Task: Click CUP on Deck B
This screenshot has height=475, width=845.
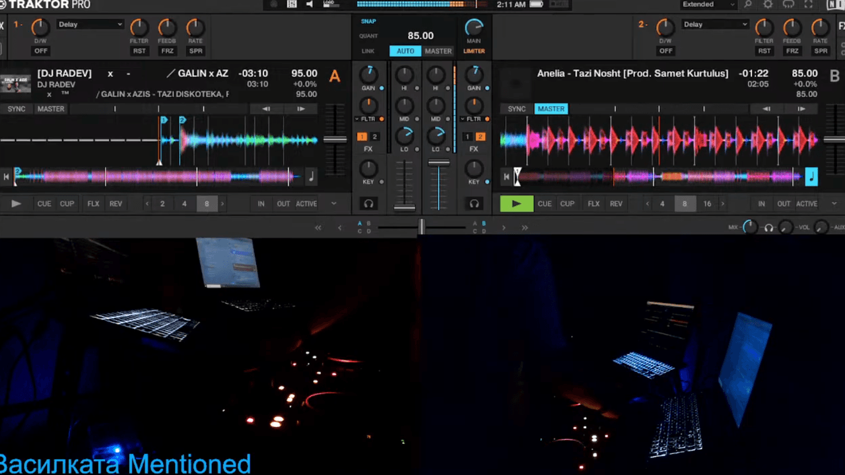Action: tap(567, 204)
